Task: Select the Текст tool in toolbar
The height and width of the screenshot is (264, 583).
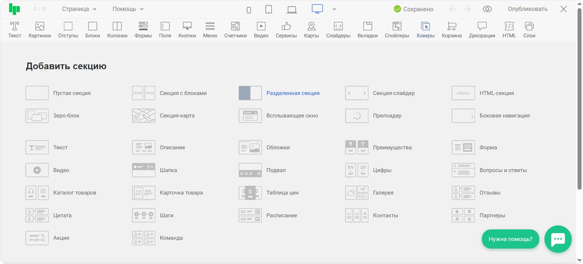Action: (15, 30)
